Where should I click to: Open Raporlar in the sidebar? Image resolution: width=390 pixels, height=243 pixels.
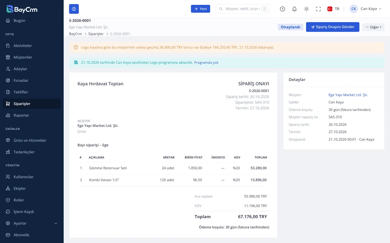32,115
